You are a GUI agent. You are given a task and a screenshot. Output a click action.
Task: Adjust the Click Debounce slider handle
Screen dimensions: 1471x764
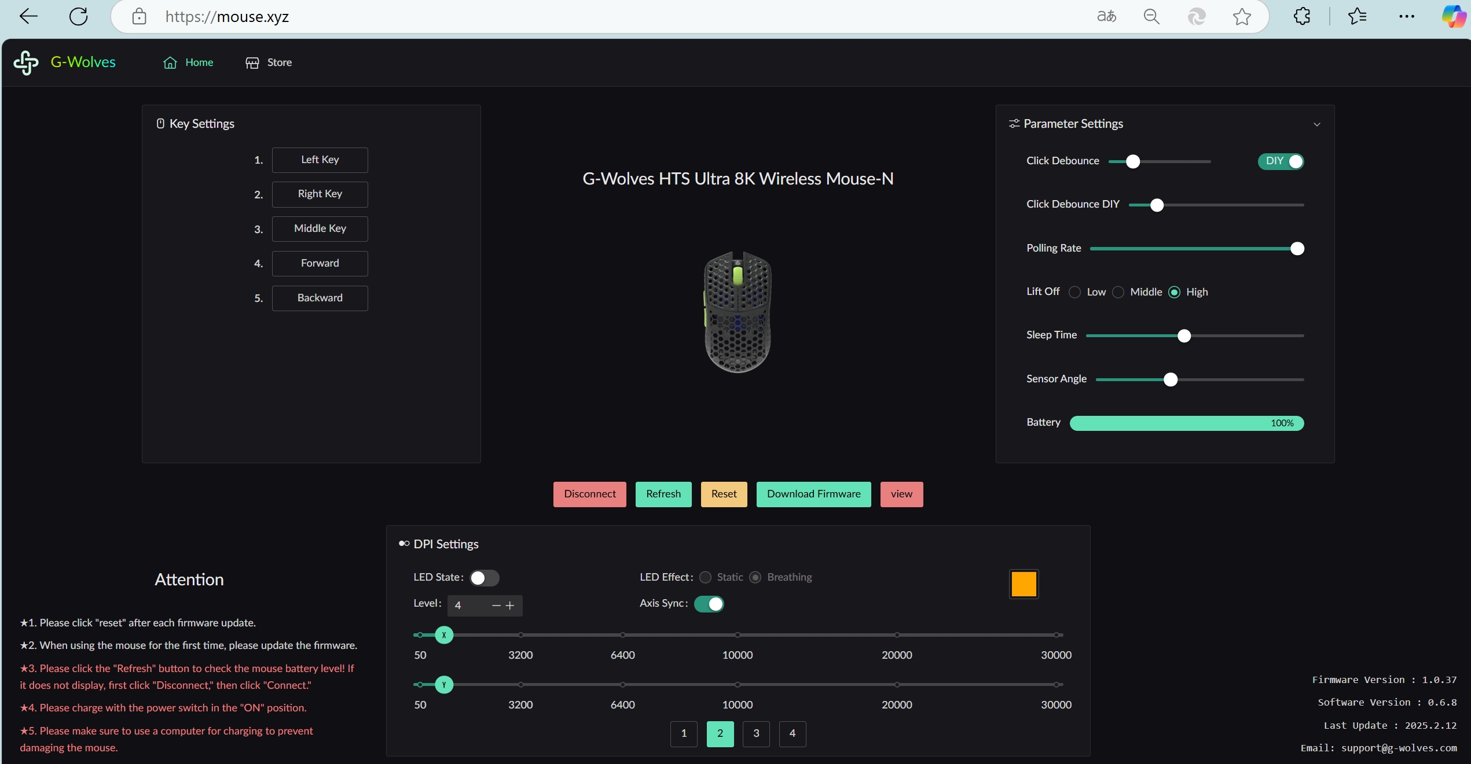(1132, 161)
